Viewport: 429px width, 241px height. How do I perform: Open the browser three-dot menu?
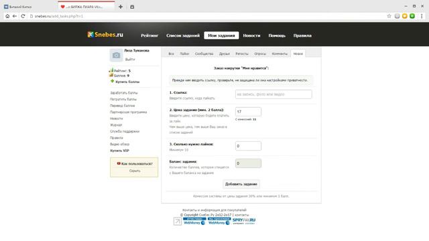[422, 16]
